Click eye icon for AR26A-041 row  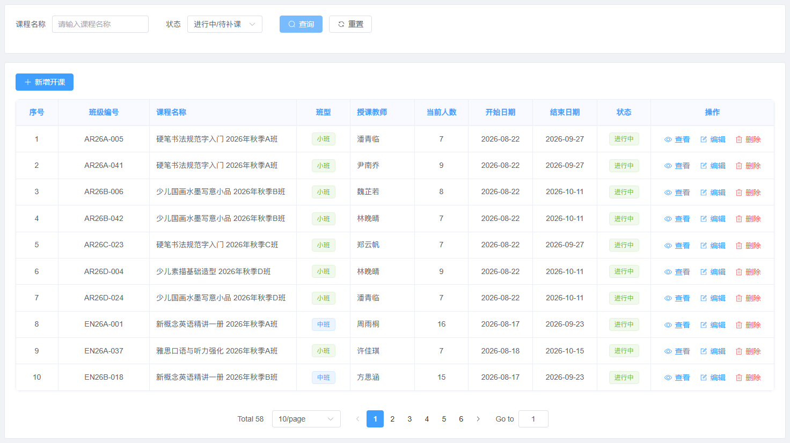(668, 166)
